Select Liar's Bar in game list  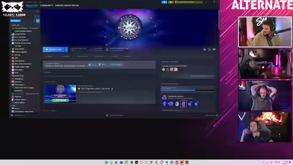[18, 46]
